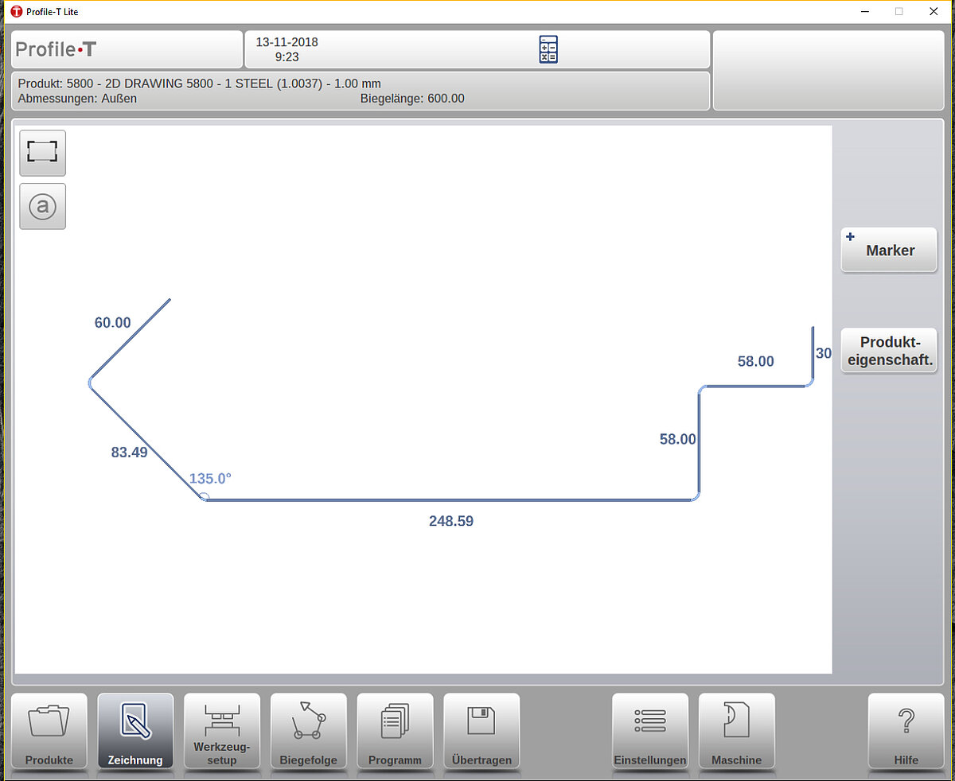The image size is (955, 781).
Task: Add a Marker to the drawing
Action: click(x=889, y=250)
